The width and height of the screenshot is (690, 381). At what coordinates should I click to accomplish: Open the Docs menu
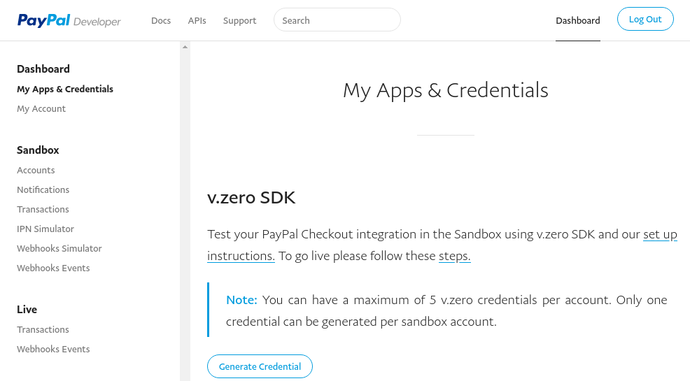point(161,21)
